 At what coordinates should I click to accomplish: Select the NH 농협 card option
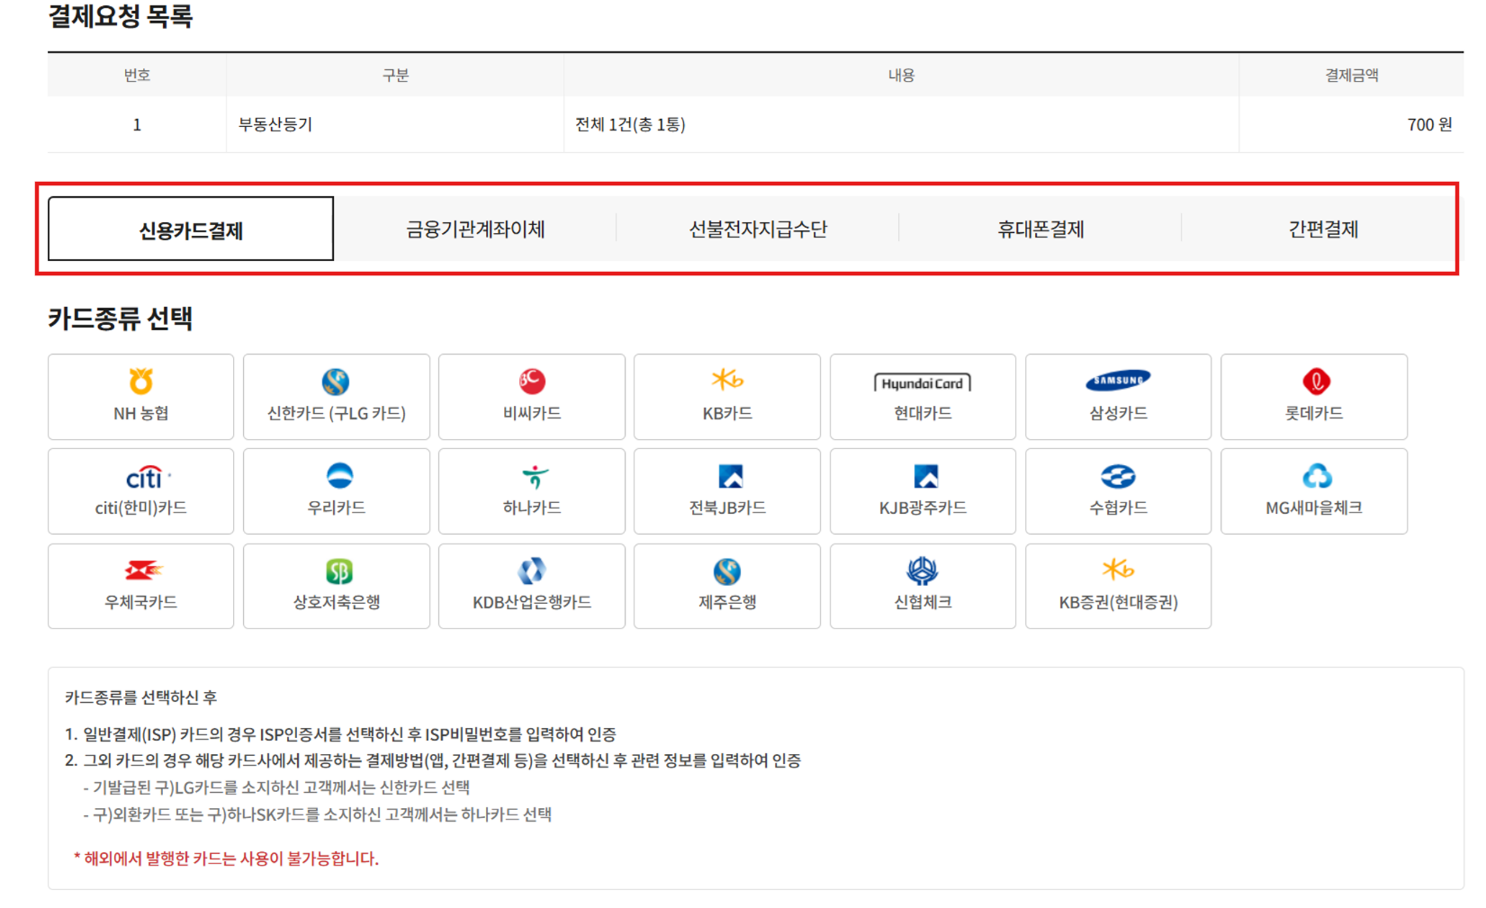140,397
